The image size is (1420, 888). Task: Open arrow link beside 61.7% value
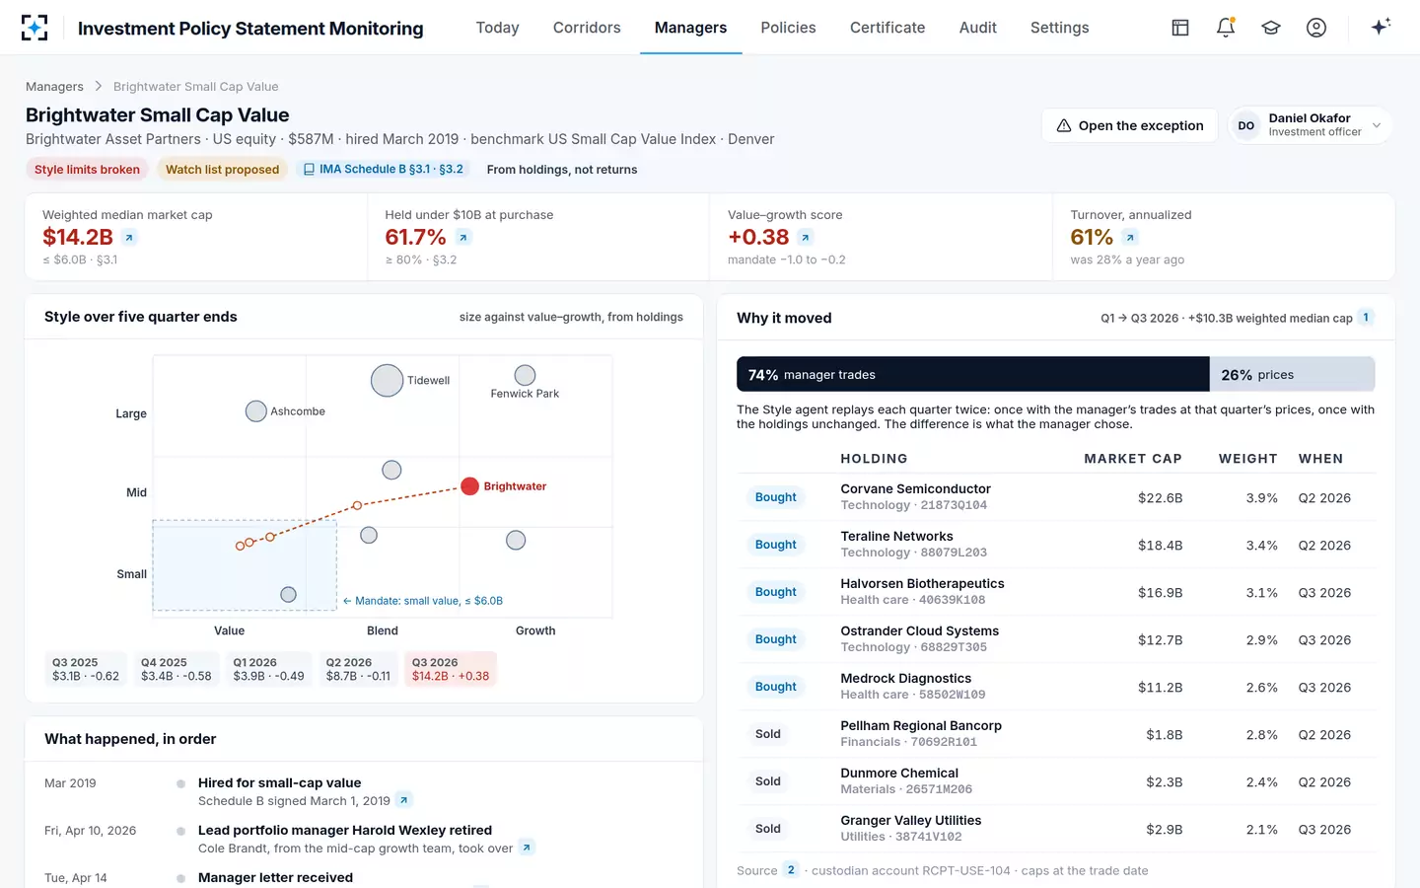coord(463,238)
